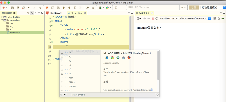Click the green run/debug toolbar icon
Viewport: 226px width, 102px height.
[101, 8]
